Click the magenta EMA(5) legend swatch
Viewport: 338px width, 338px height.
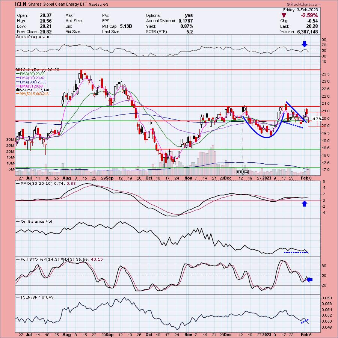click(x=18, y=86)
